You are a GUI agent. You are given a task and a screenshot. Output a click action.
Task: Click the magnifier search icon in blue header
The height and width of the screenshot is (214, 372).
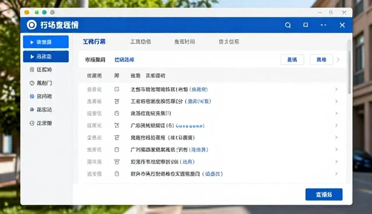pos(288,25)
